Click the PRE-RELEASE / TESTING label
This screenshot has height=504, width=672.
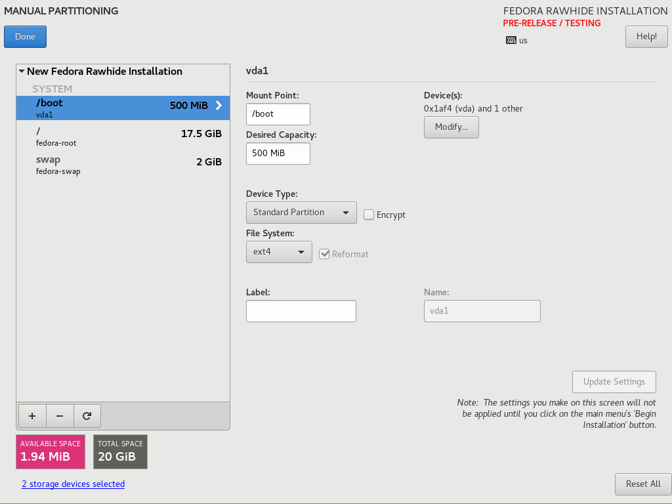point(551,23)
